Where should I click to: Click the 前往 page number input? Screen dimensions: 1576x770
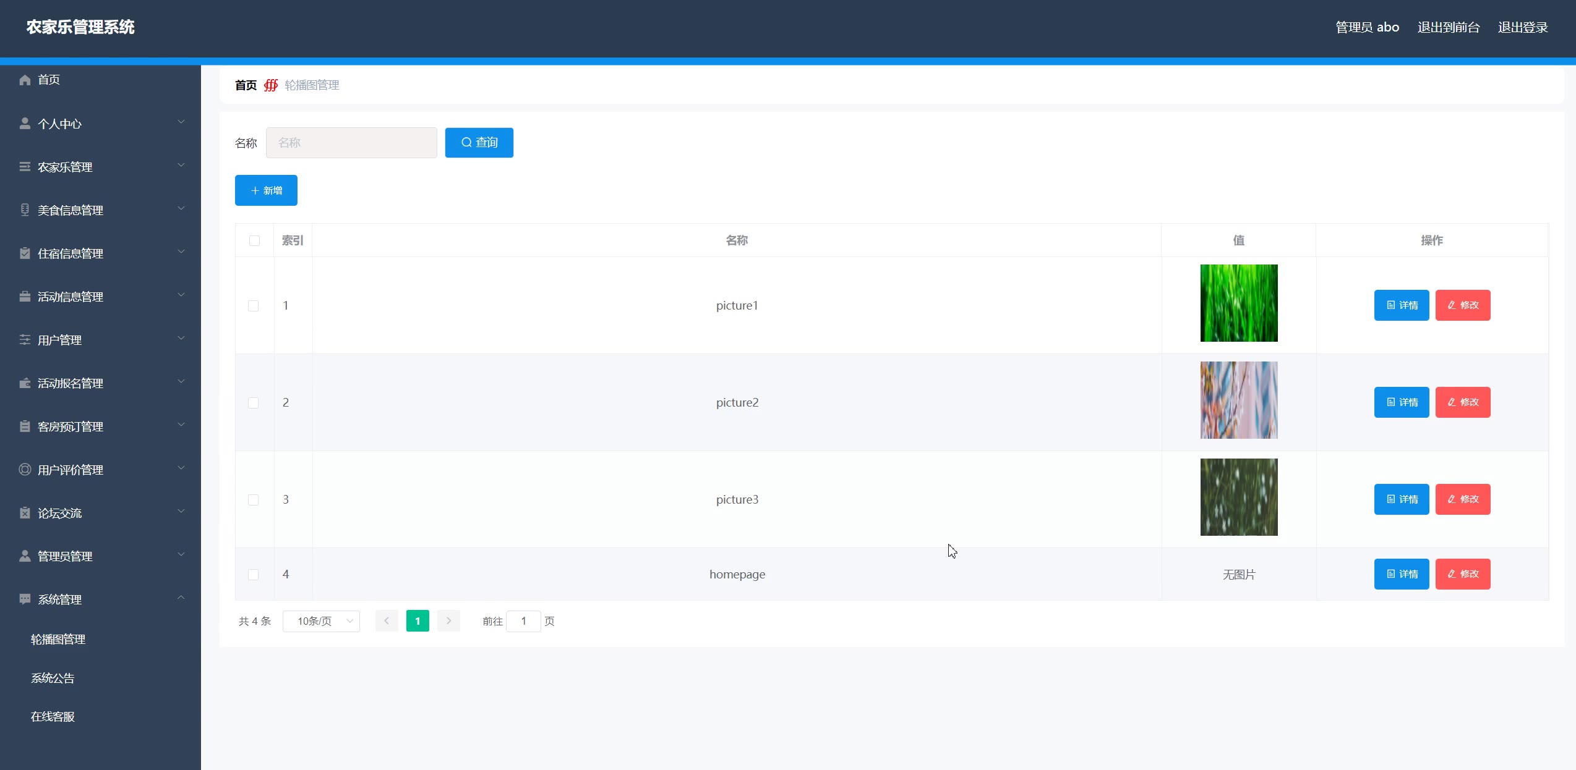point(523,621)
